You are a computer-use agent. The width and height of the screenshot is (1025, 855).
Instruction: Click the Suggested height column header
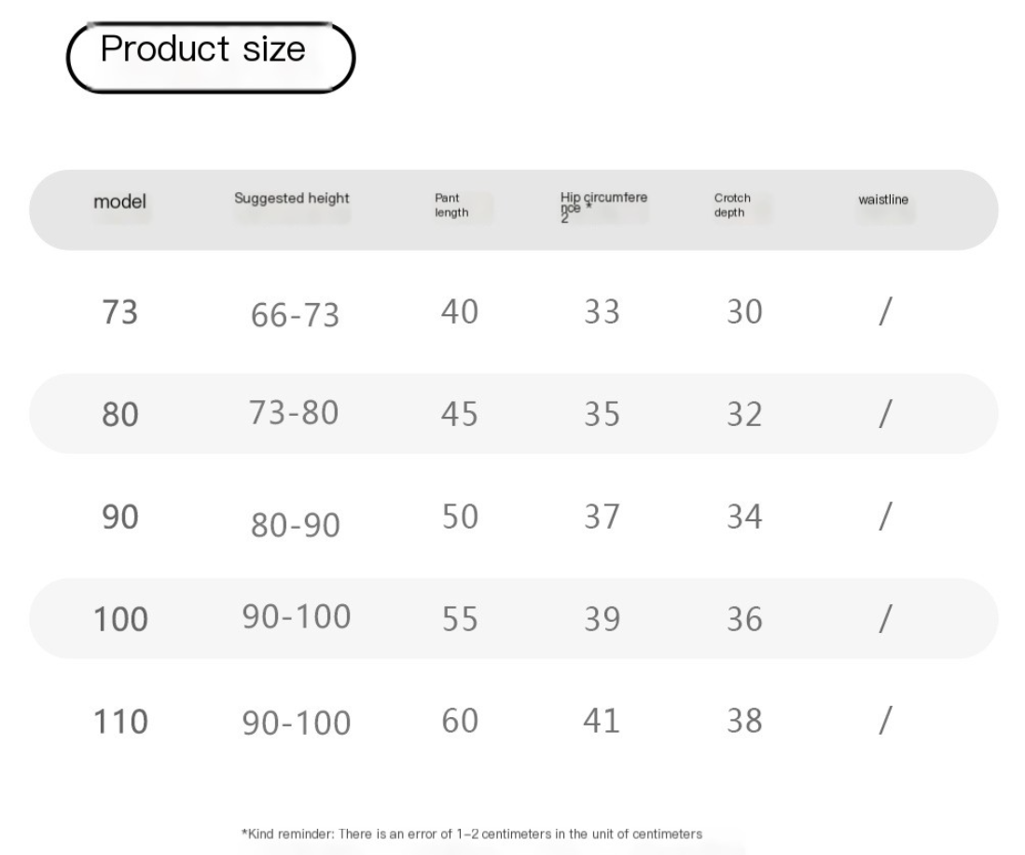(292, 198)
